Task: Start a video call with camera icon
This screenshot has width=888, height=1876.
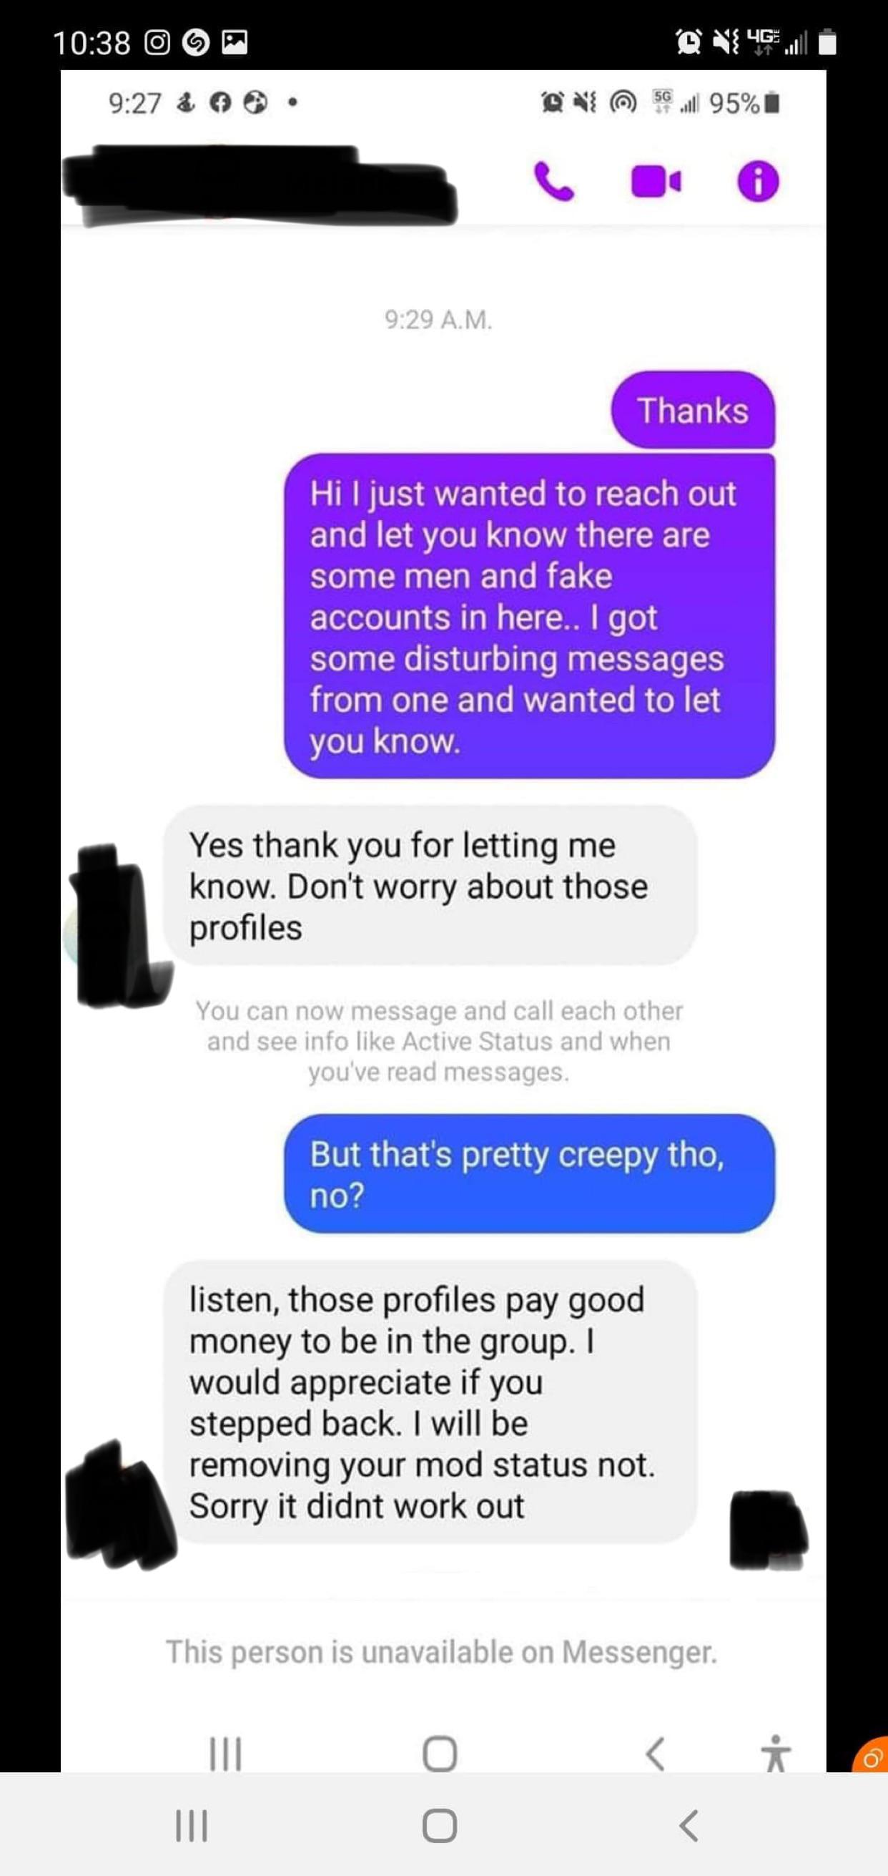Action: coord(656,182)
